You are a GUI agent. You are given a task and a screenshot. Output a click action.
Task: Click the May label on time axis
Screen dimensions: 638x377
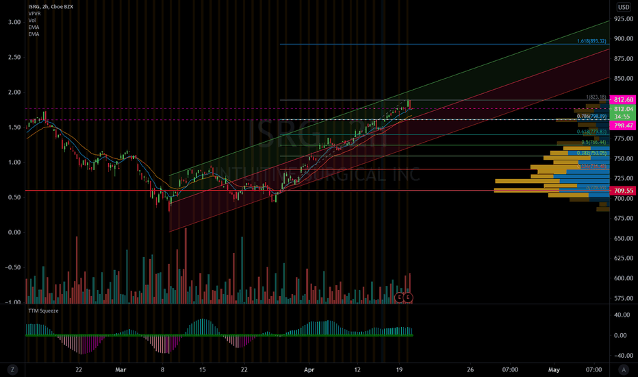coord(554,369)
